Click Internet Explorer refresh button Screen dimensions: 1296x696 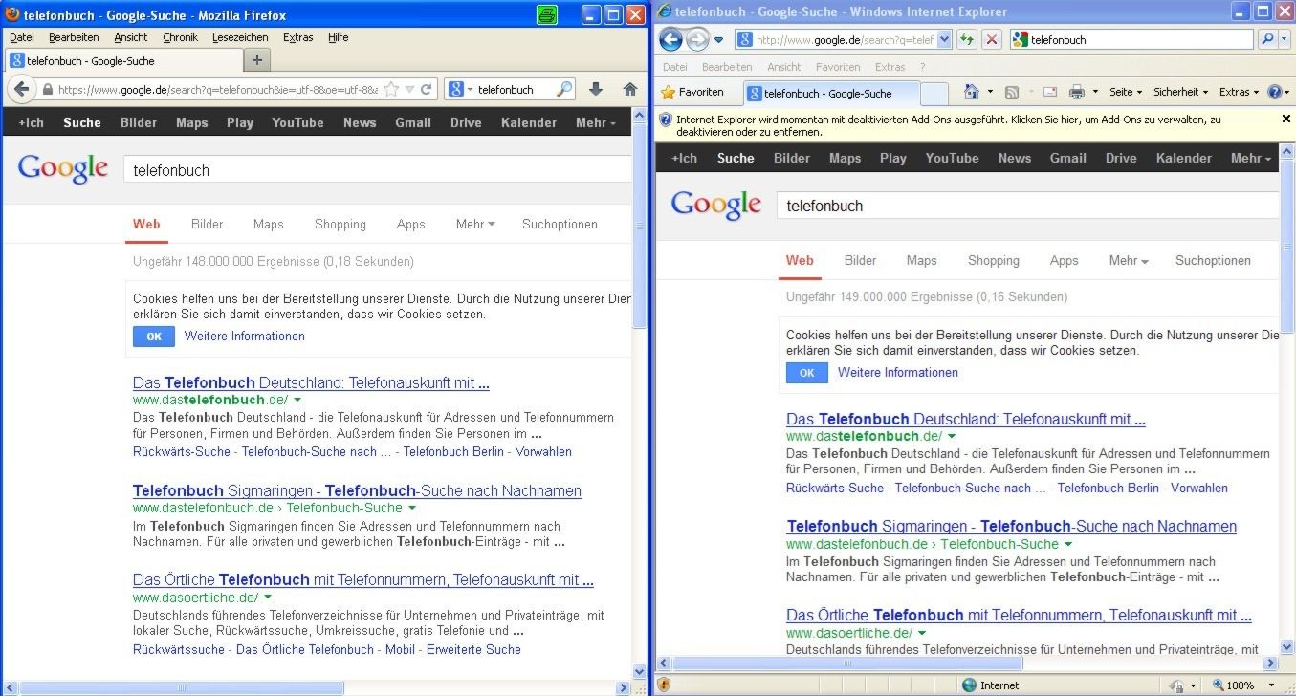click(x=967, y=39)
